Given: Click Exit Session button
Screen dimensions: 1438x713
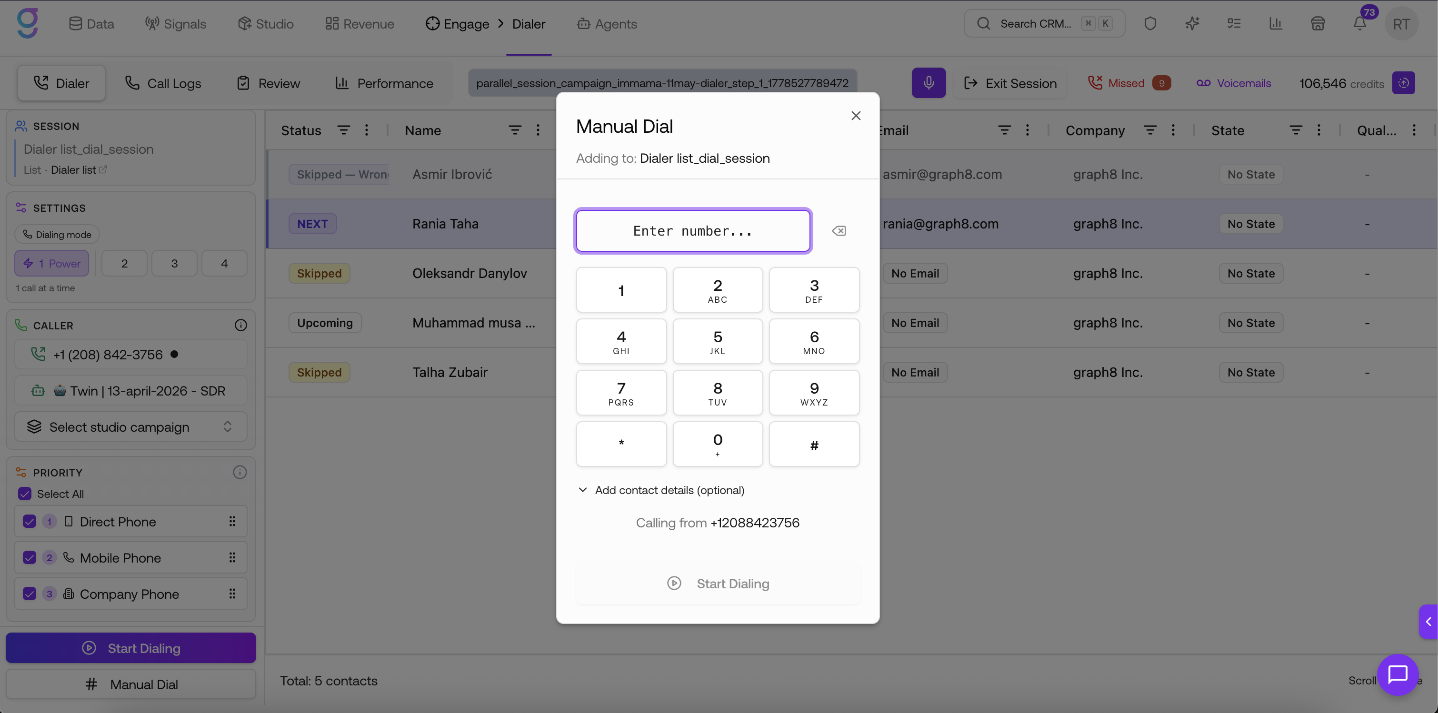Looking at the screenshot, I should click(1010, 83).
